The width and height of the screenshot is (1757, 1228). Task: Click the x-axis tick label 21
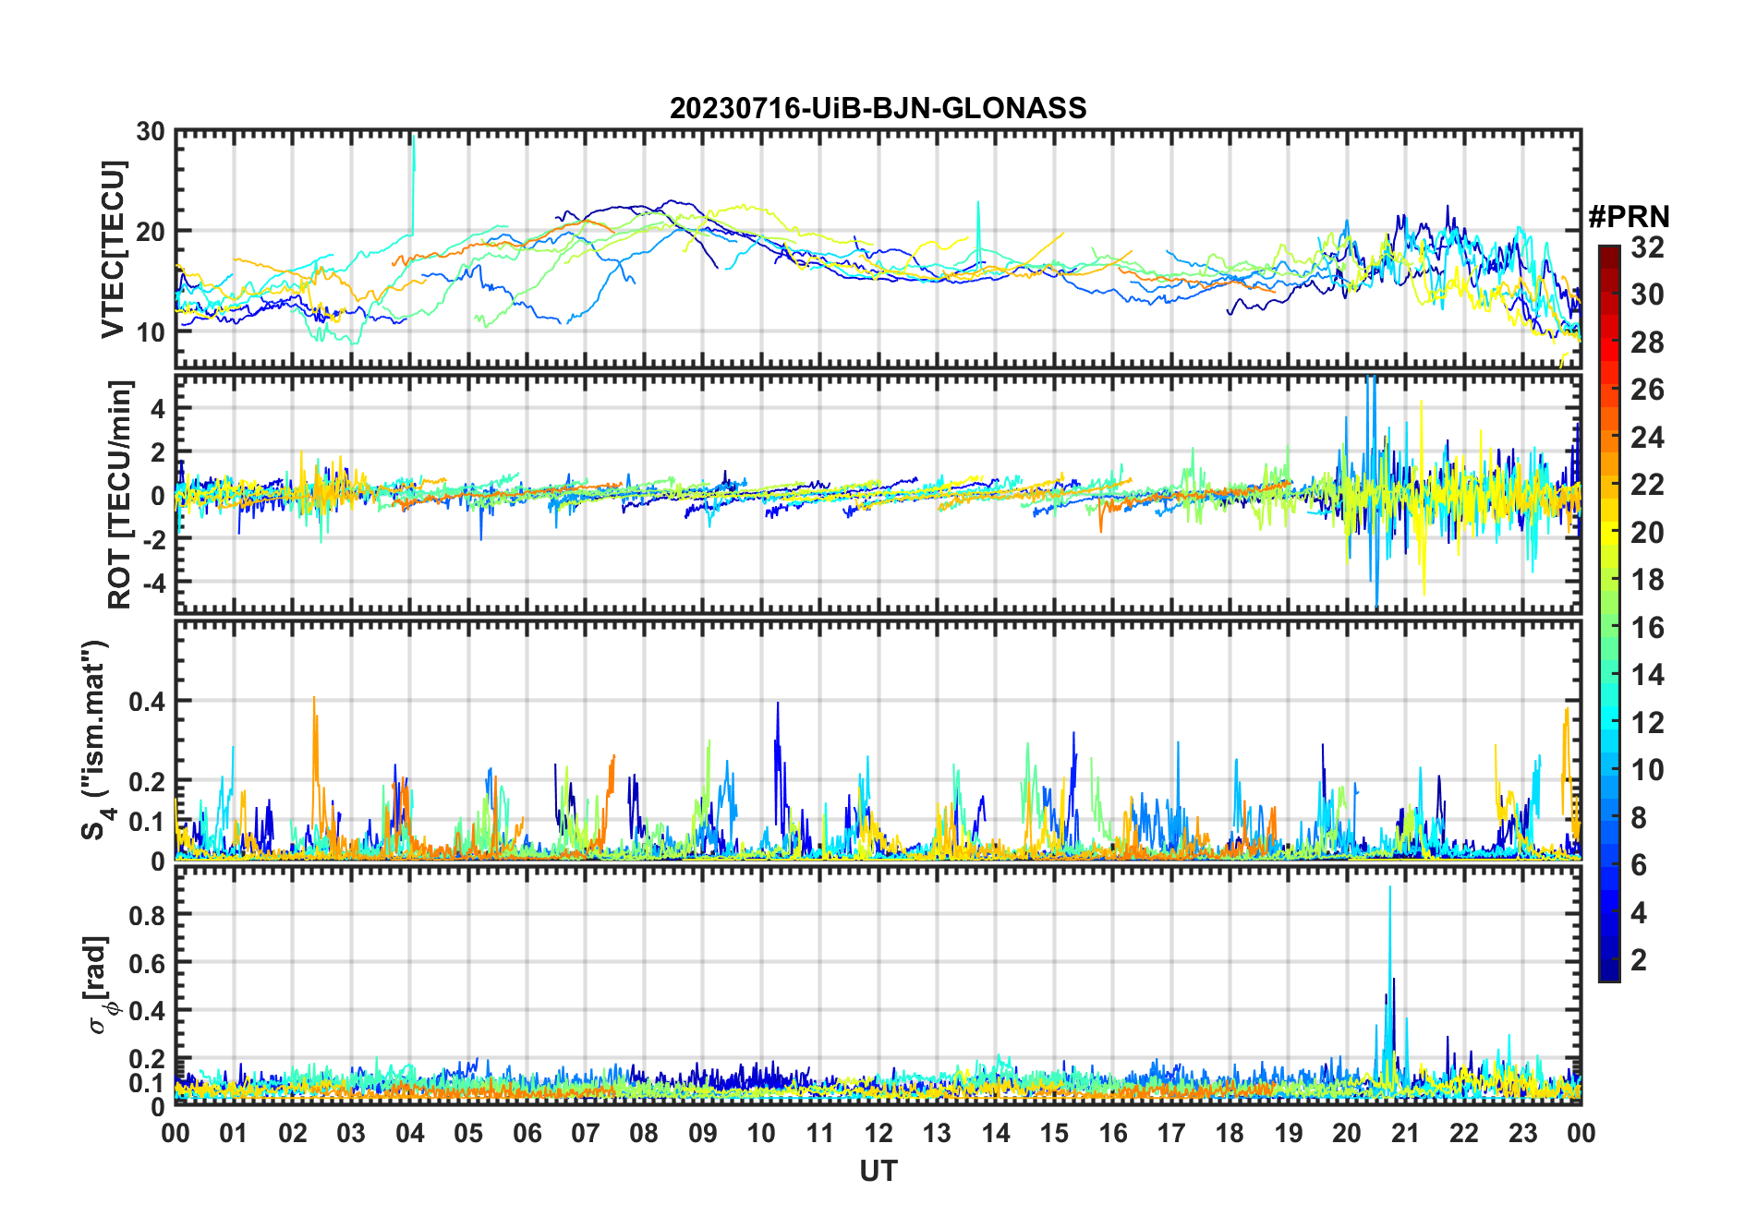tap(1405, 1134)
